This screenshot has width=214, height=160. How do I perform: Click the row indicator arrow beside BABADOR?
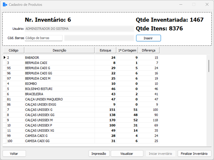(x=5, y=57)
